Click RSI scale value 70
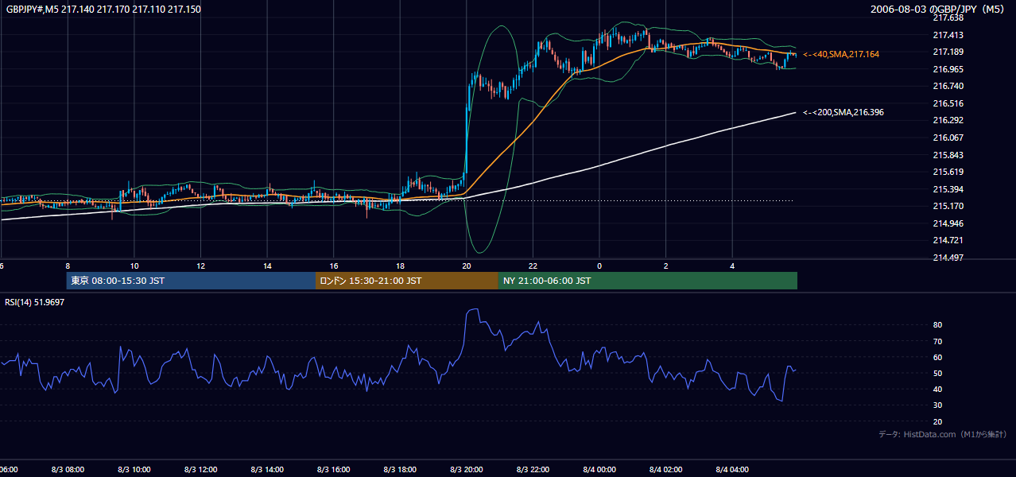The height and width of the screenshot is (477, 1016). [938, 341]
